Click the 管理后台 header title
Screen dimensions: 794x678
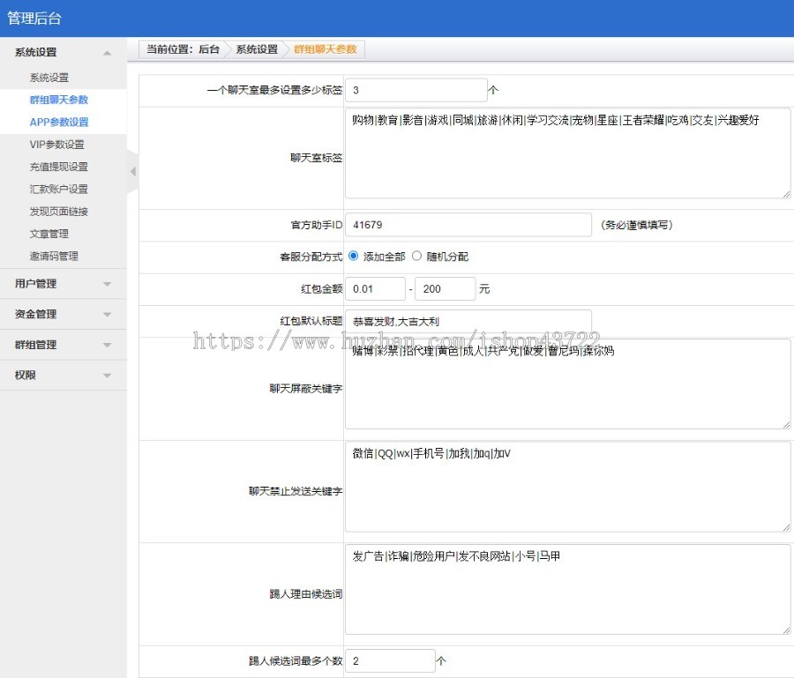click(x=34, y=19)
